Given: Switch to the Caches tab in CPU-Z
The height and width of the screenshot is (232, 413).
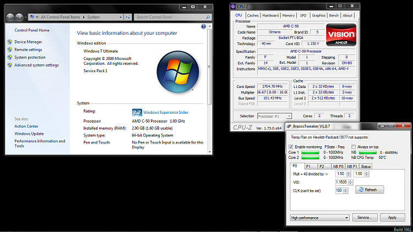Looking at the screenshot, I should click(x=253, y=15).
